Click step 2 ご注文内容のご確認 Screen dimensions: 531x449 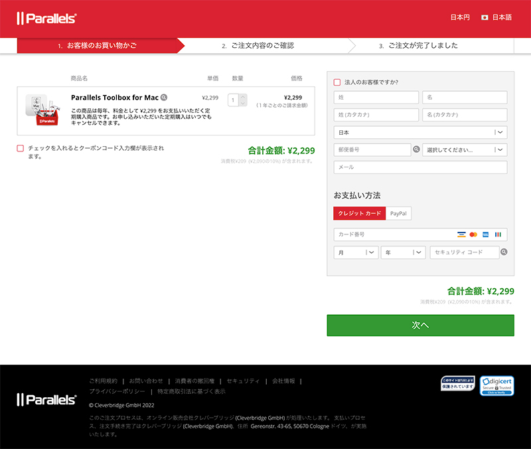click(258, 46)
